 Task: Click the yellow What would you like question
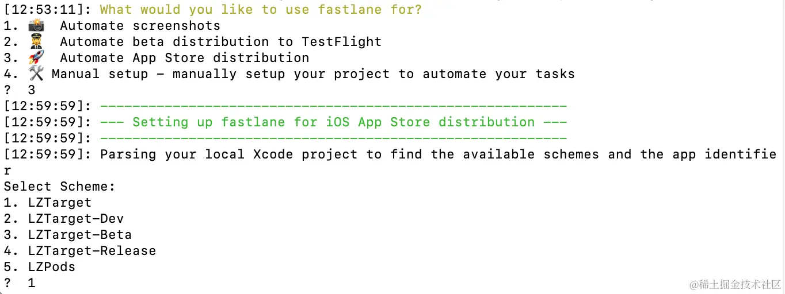tap(261, 9)
